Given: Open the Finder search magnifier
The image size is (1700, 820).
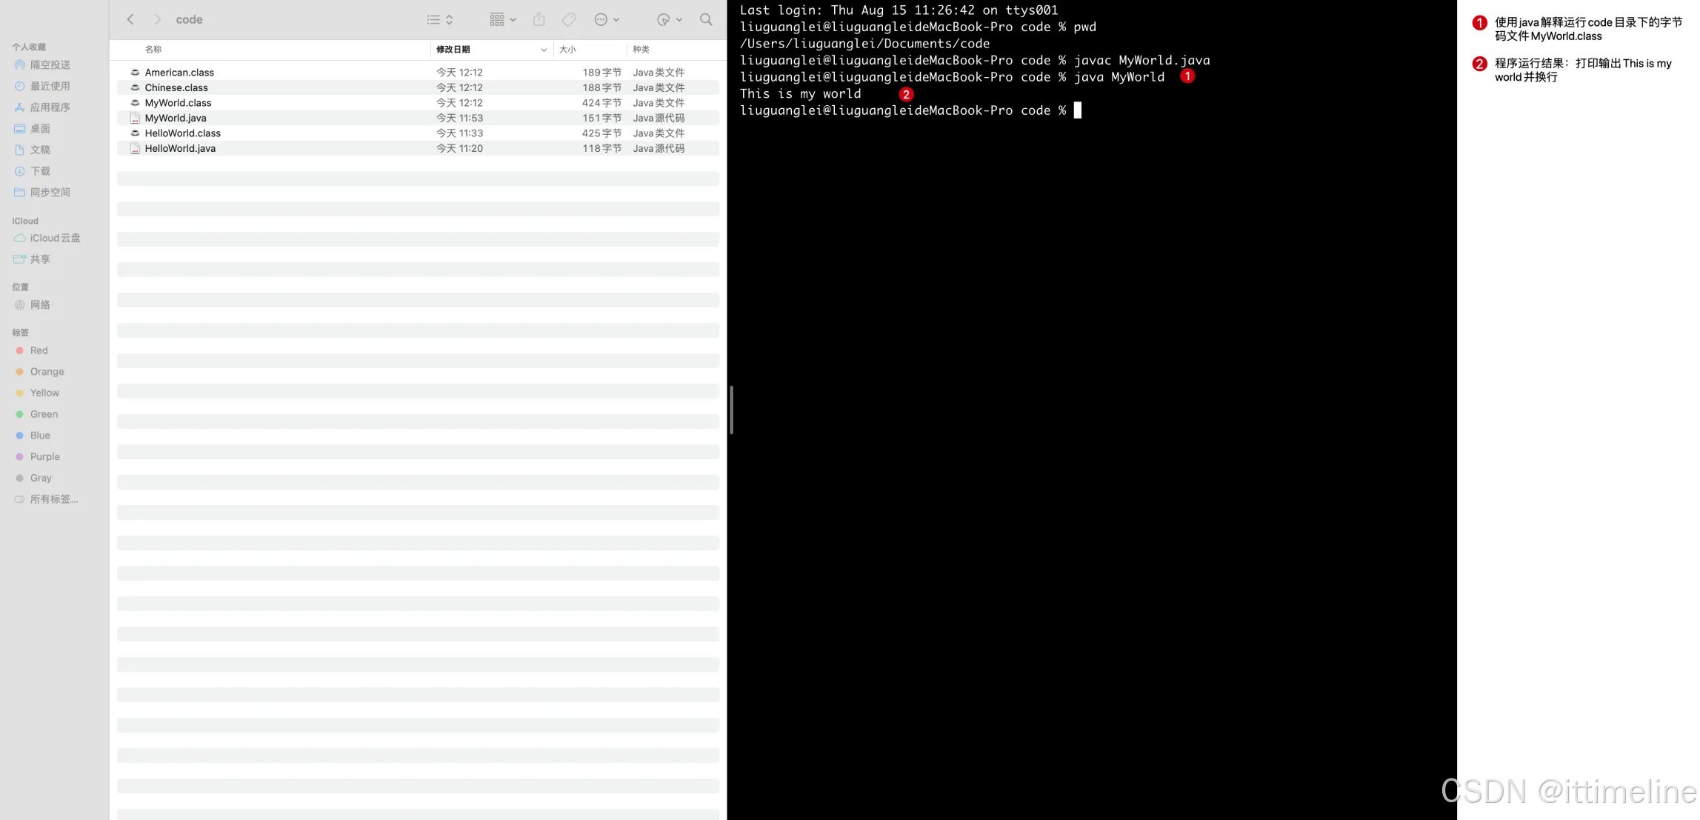Looking at the screenshot, I should [706, 19].
